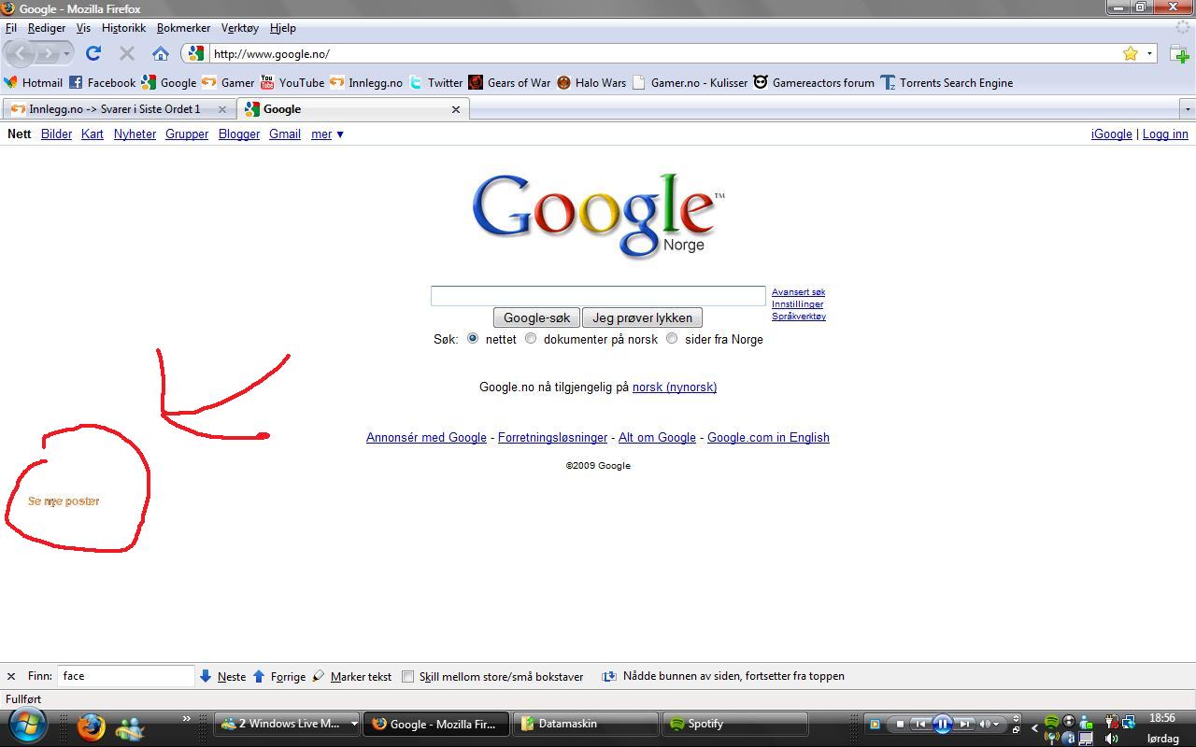Select sider fra Norge radio button

pyautogui.click(x=672, y=338)
